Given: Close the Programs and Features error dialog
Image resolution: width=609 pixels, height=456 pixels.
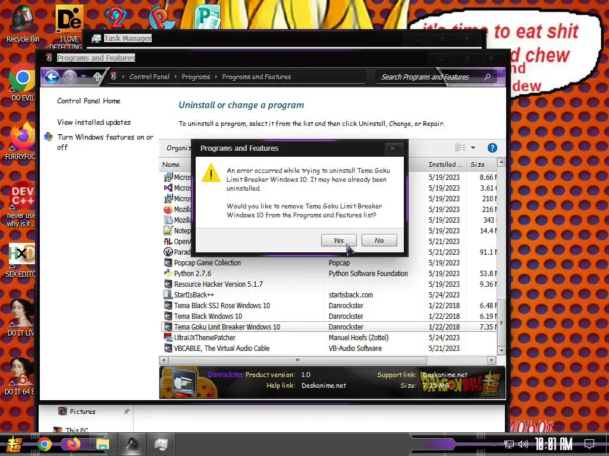Looking at the screenshot, I should click(x=393, y=148).
